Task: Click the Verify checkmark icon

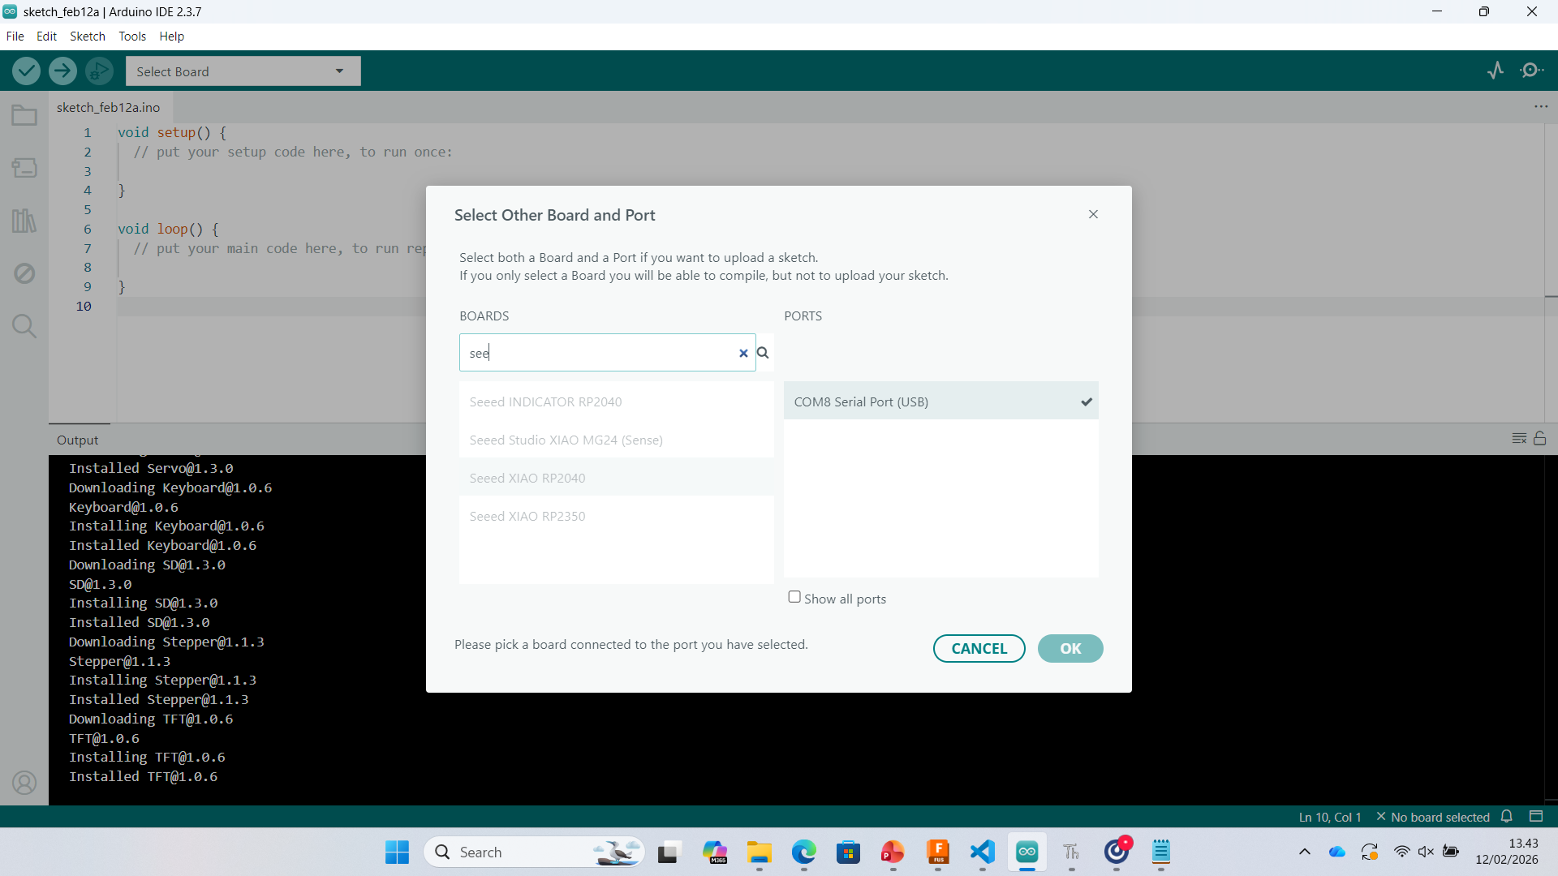Action: 27,71
